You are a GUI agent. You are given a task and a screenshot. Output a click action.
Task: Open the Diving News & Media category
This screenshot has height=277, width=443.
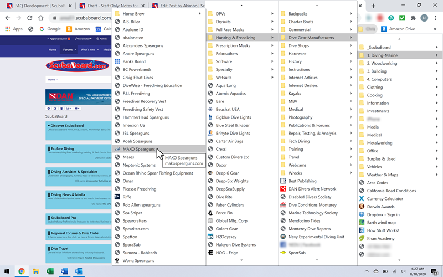(68, 194)
